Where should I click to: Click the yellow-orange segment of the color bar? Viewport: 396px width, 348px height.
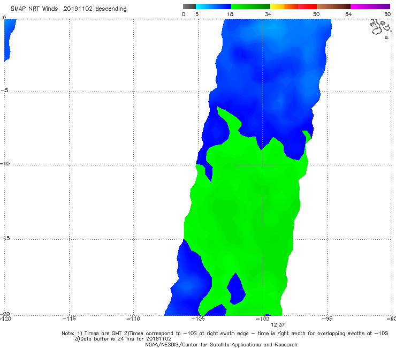pyautogui.click(x=284, y=6)
